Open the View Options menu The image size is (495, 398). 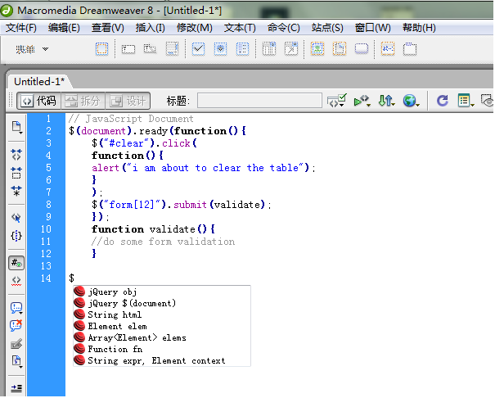(466, 101)
